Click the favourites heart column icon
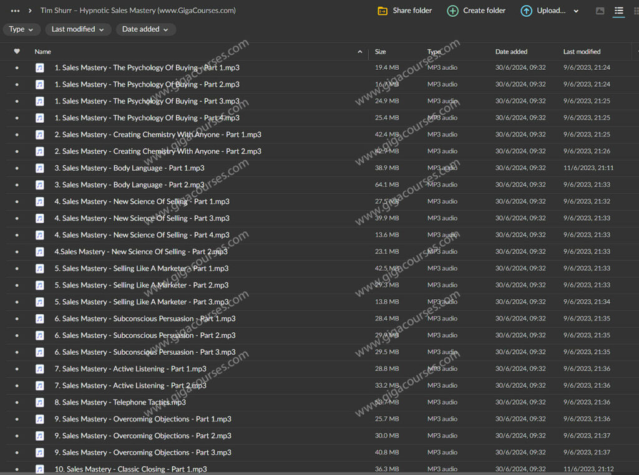 click(17, 52)
